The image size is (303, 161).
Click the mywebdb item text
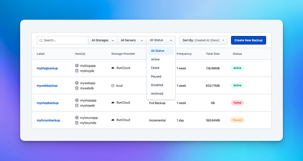click(x=87, y=89)
